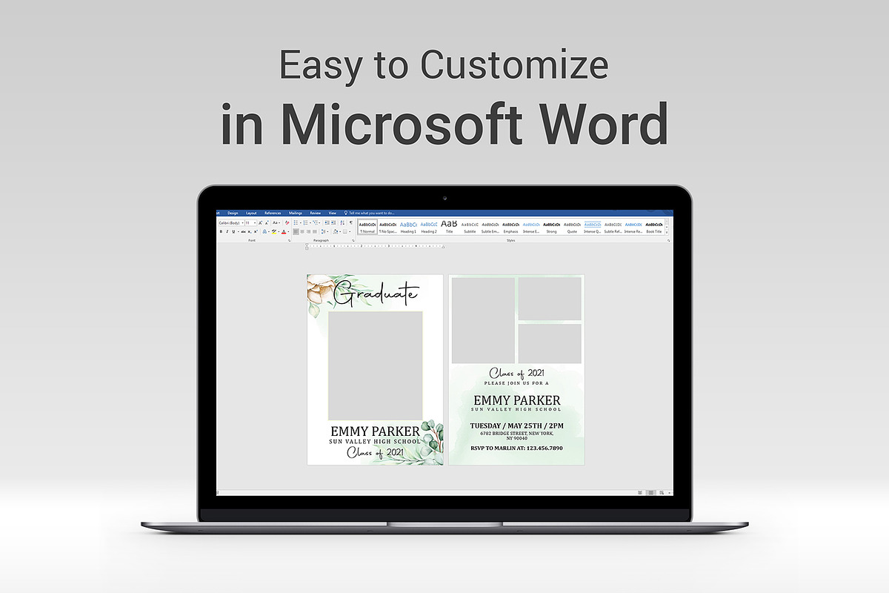Click the Increase Indent icon
The height and width of the screenshot is (593, 889).
(x=333, y=223)
